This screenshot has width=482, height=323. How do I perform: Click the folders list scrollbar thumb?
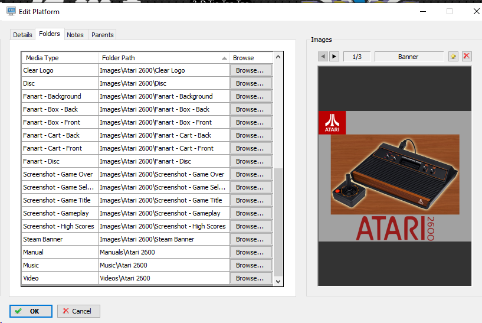278,222
